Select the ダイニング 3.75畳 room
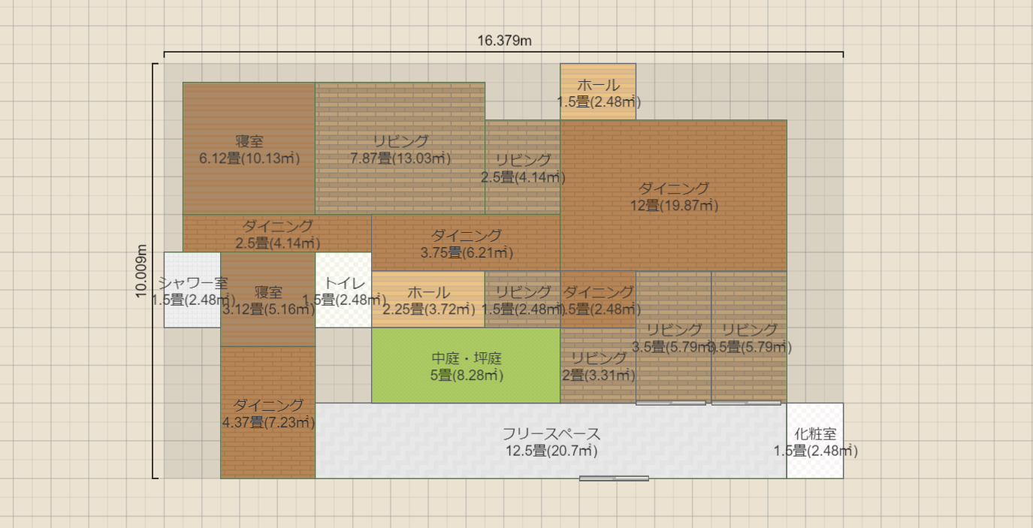Screen dimensions: 1033x528 tap(466, 243)
